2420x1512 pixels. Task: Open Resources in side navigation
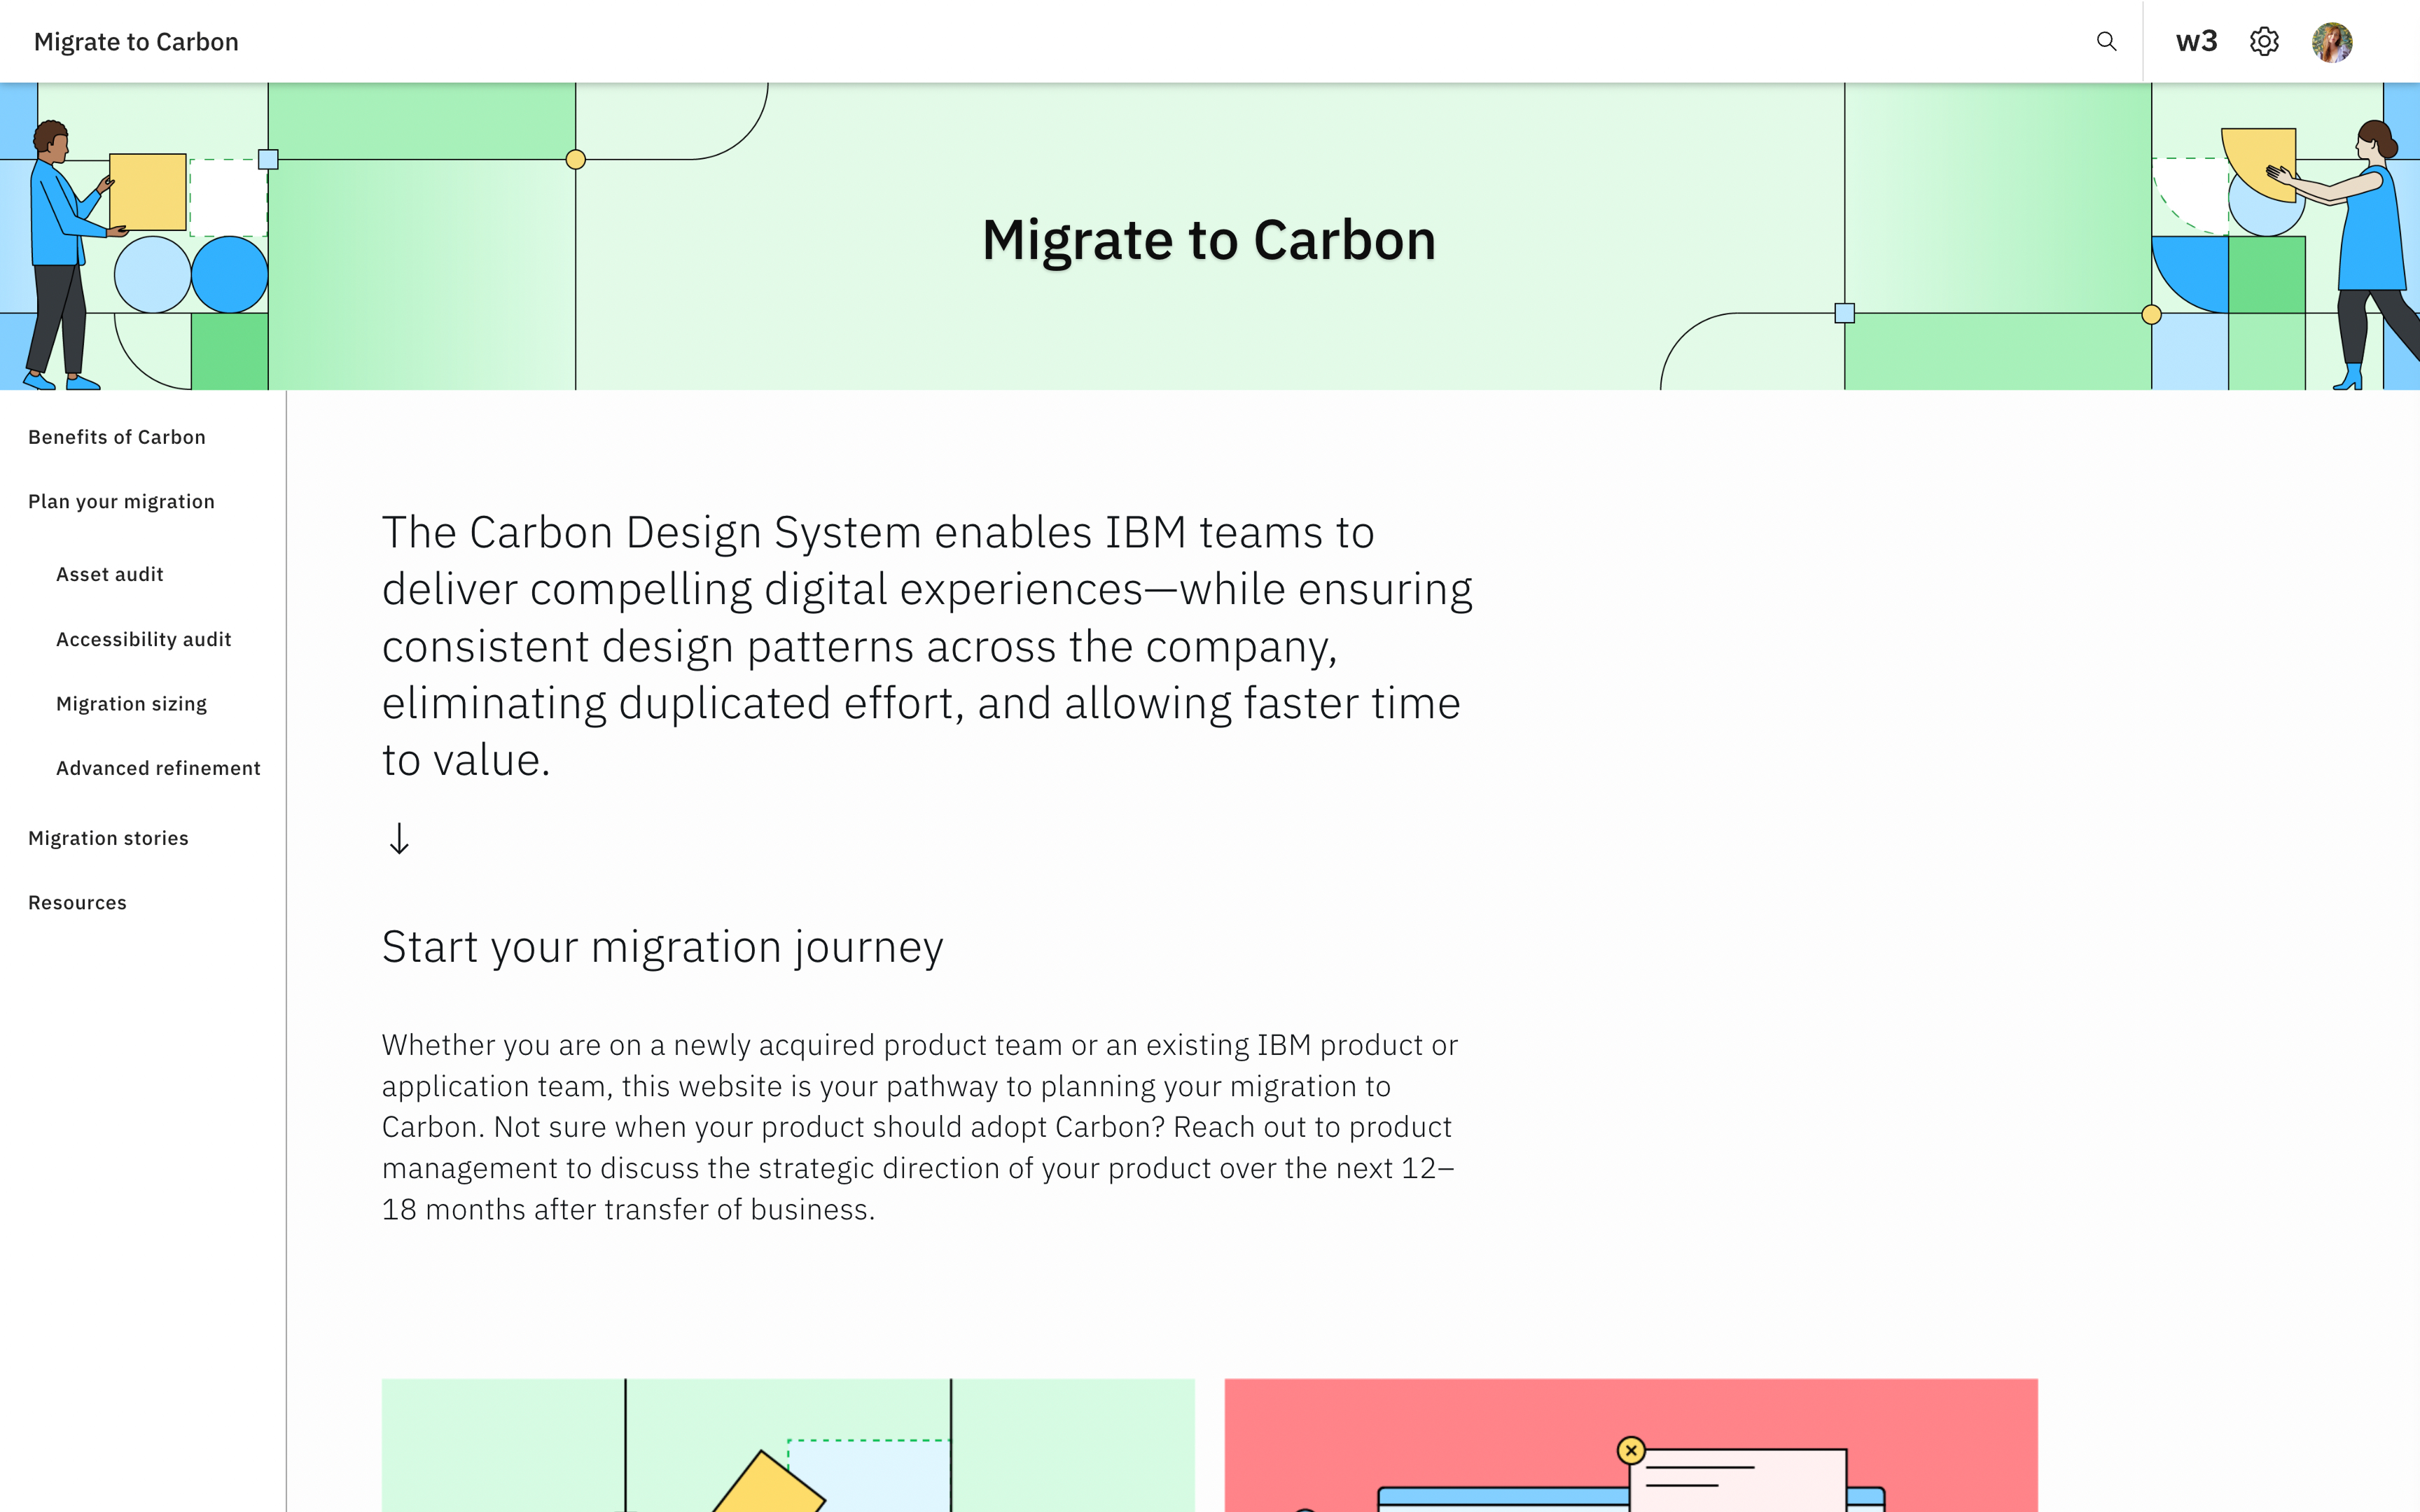click(77, 902)
